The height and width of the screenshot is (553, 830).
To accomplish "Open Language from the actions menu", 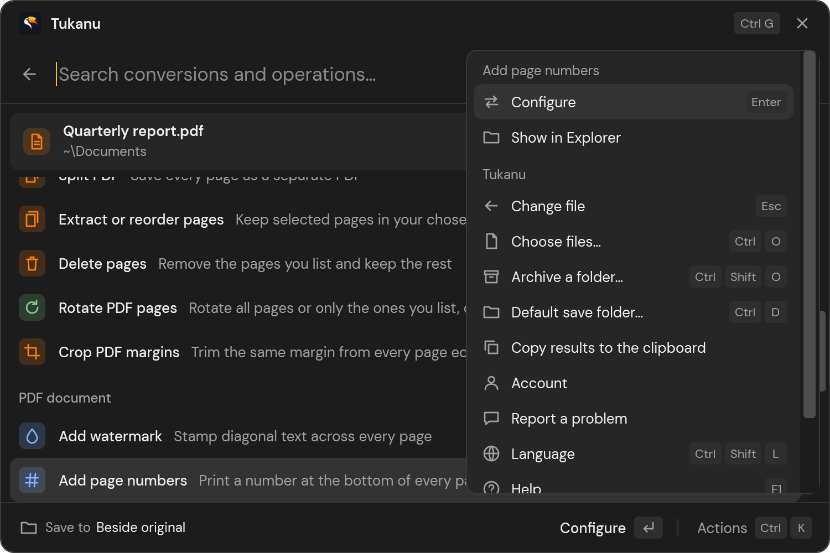I will tap(634, 453).
